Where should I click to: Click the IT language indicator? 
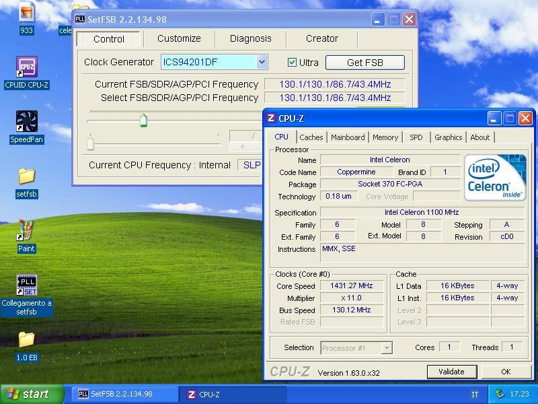click(475, 395)
